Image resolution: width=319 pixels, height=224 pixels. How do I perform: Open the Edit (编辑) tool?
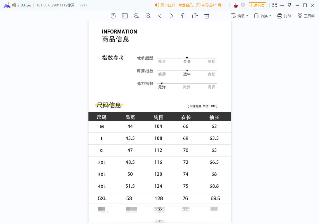238,16
